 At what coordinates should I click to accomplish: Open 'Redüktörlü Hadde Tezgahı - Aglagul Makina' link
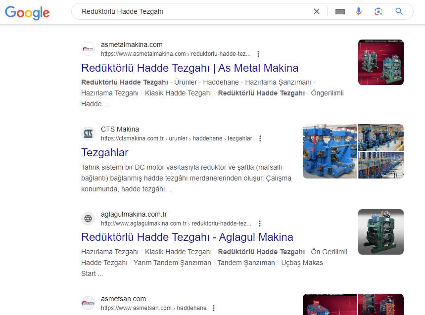click(x=187, y=237)
